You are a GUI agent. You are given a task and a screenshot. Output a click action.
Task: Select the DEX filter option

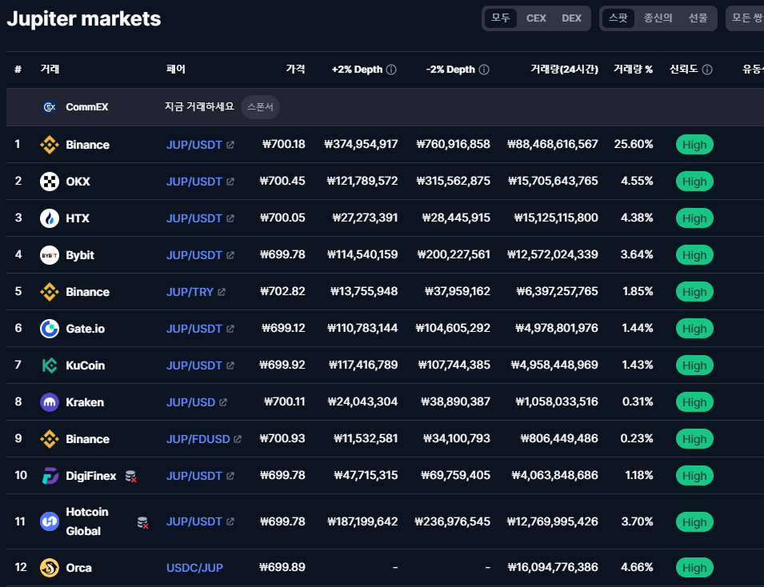571,18
